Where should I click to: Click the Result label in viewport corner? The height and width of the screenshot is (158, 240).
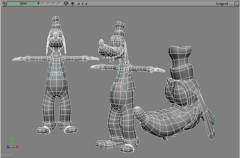pyautogui.click(x=7, y=155)
